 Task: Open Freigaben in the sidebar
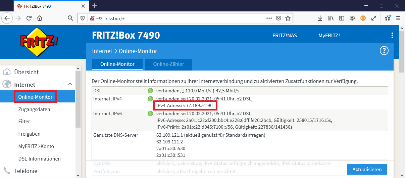tap(29, 134)
